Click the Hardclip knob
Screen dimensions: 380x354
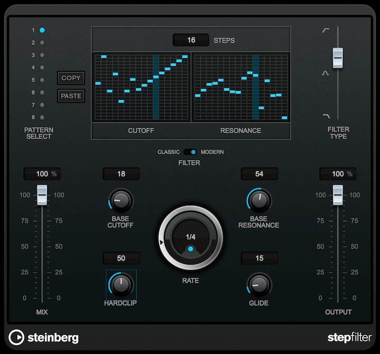[x=121, y=285]
